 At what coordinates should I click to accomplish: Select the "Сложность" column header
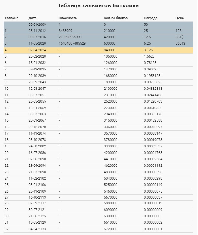point(68,18)
